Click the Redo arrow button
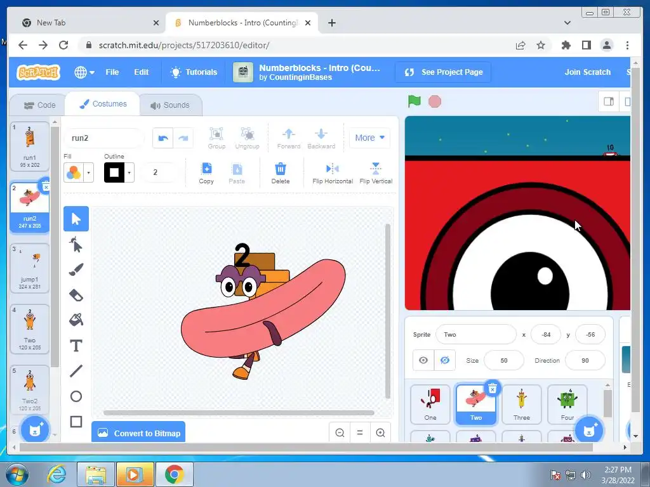This screenshot has height=487, width=650. (x=183, y=138)
